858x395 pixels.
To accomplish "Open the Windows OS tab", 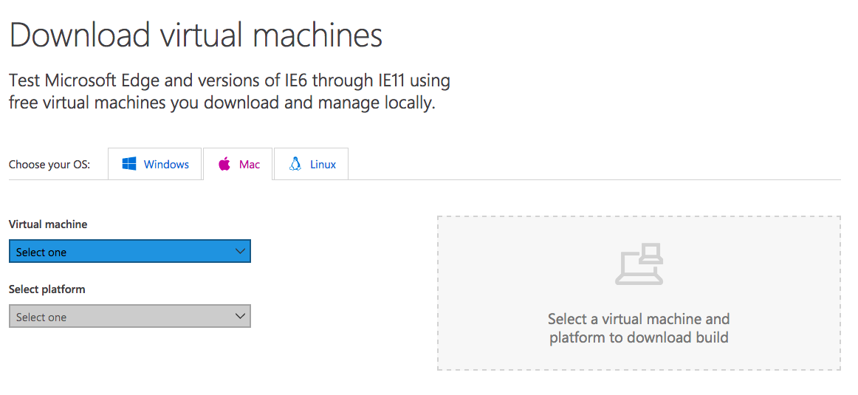I will click(155, 164).
